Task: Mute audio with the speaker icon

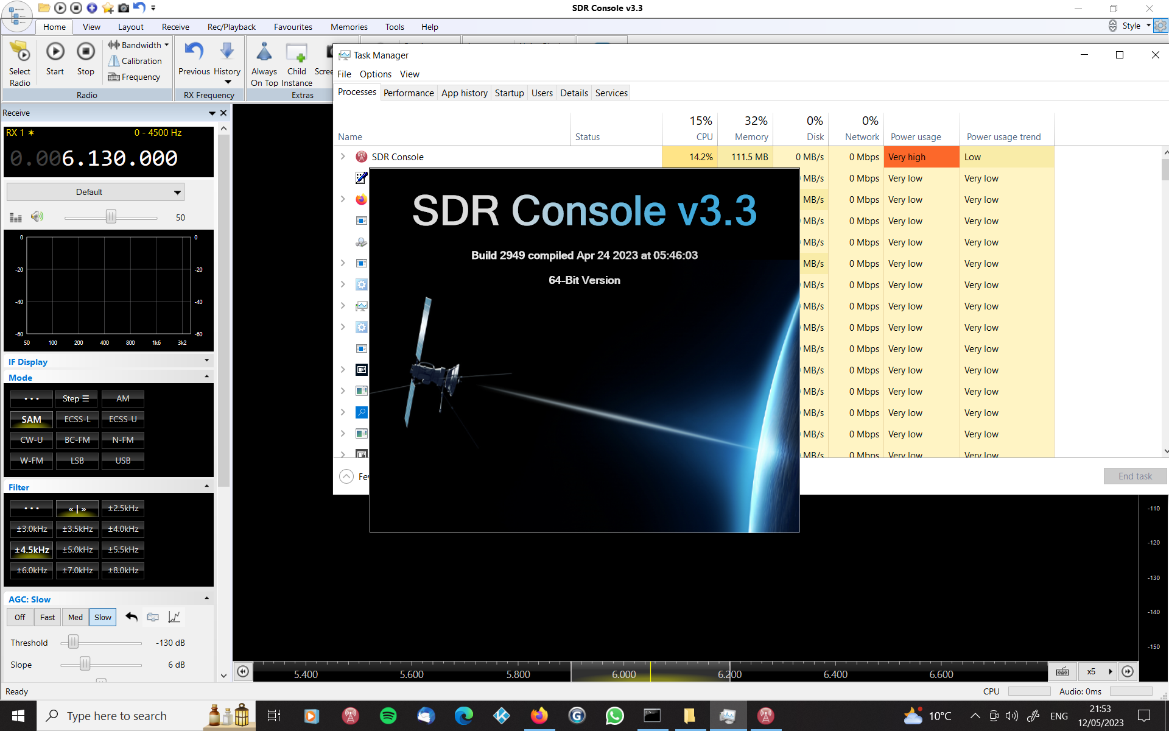Action: pyautogui.click(x=37, y=217)
